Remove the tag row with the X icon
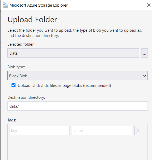 pyautogui.click(x=138, y=130)
